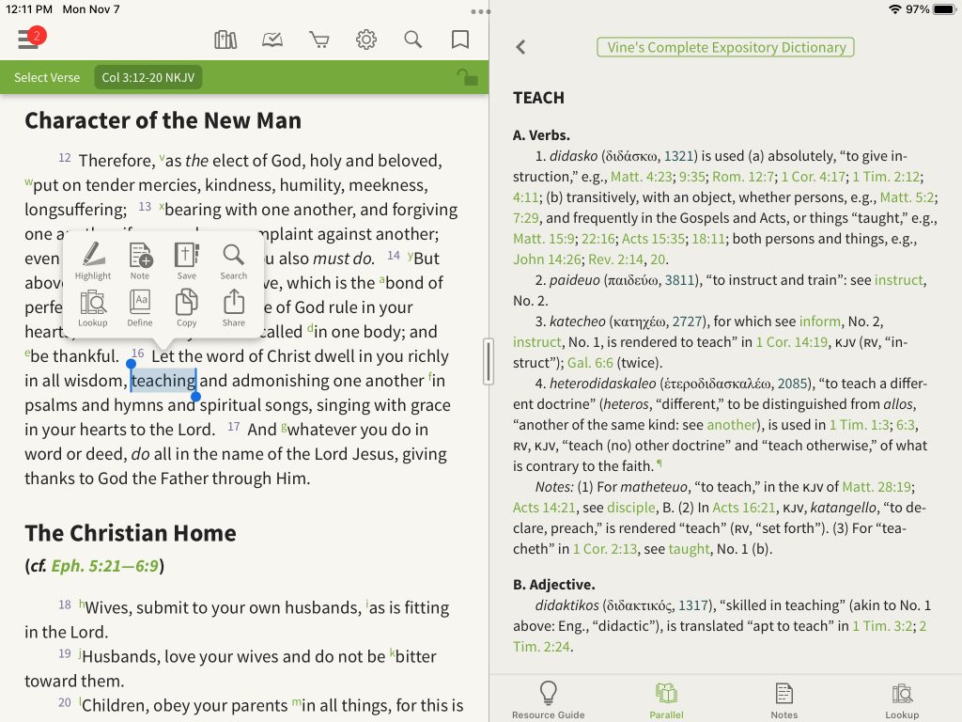Image resolution: width=962 pixels, height=722 pixels.
Task: Follow the Strong's number 3811 link
Action: [x=679, y=280]
